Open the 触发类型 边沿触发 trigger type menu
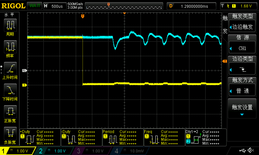259x155 pixels. click(x=242, y=23)
